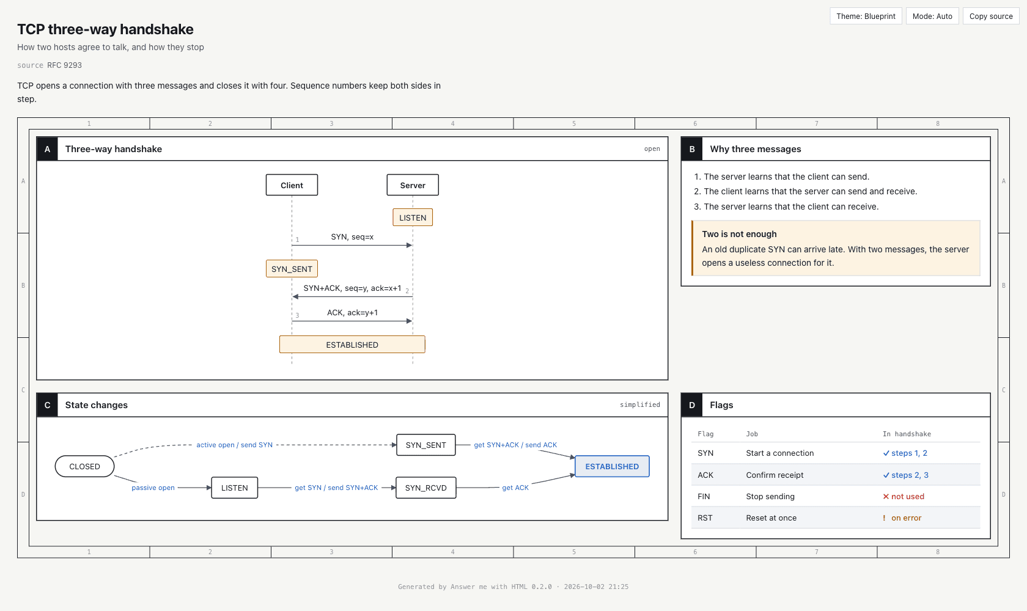Select the 'Stop sending' cell
The height and width of the screenshot is (611, 1027).
pos(770,497)
